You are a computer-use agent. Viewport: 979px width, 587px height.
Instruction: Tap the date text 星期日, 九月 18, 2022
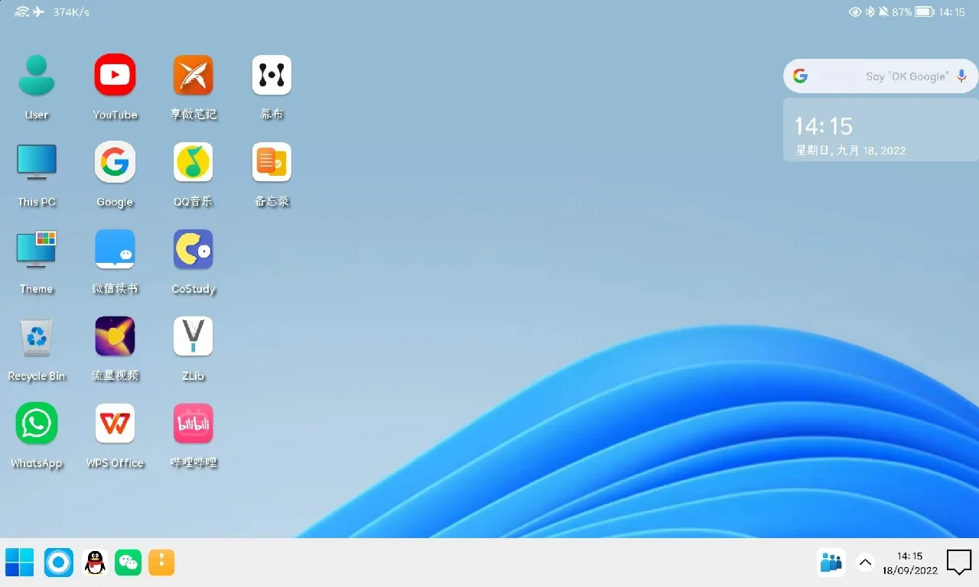click(851, 151)
